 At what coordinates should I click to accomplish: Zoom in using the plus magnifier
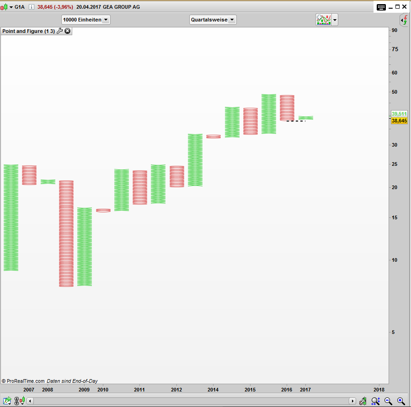click(401, 401)
